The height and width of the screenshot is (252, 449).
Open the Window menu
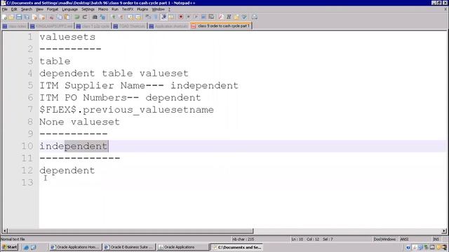158,9
